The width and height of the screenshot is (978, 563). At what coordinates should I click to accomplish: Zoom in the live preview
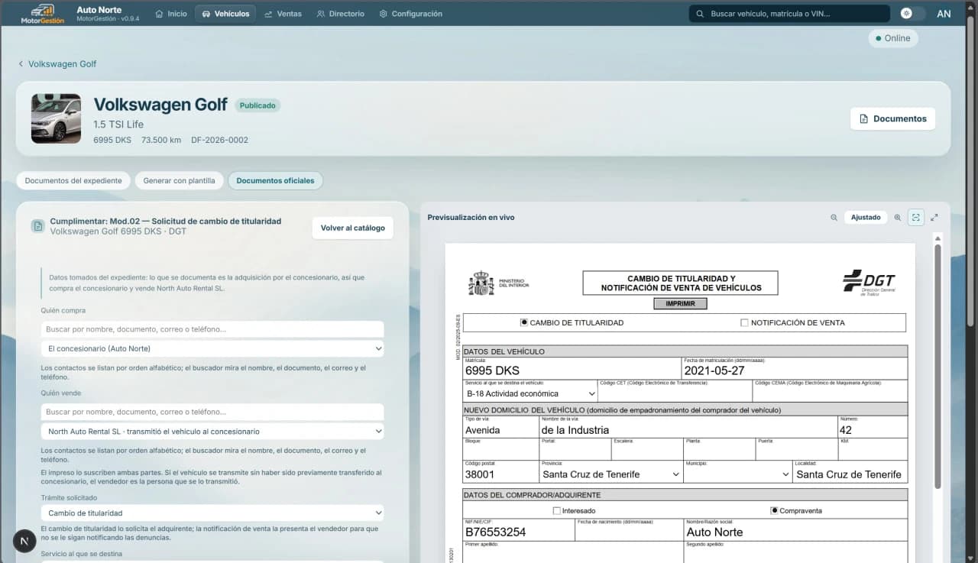898,218
